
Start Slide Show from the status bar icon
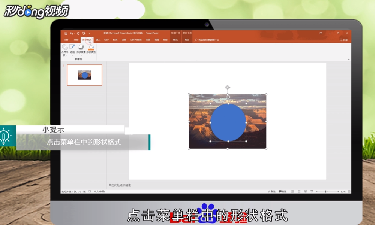click(312, 192)
